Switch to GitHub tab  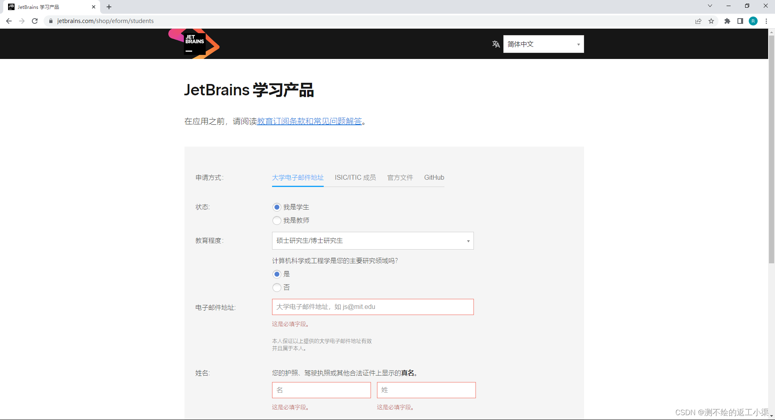pos(434,178)
